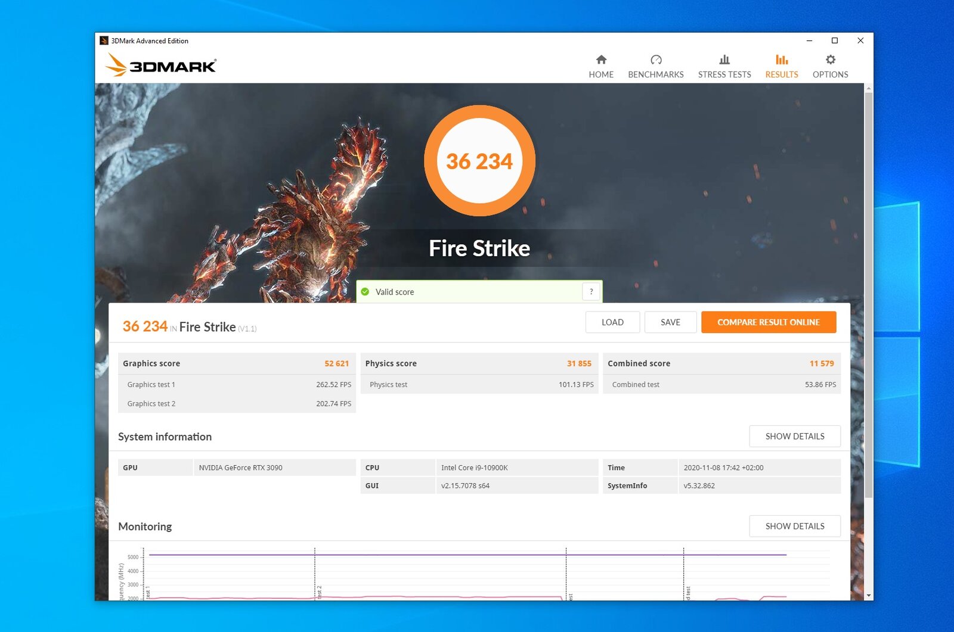Click the scrollbar down arrow

coord(869,595)
